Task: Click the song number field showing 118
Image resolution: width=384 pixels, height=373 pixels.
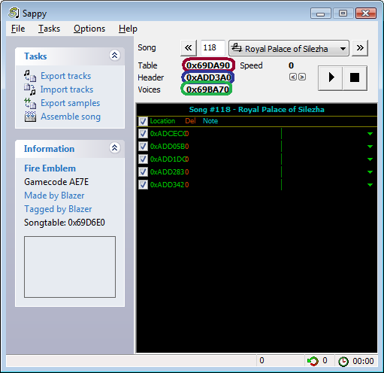Action: click(213, 47)
